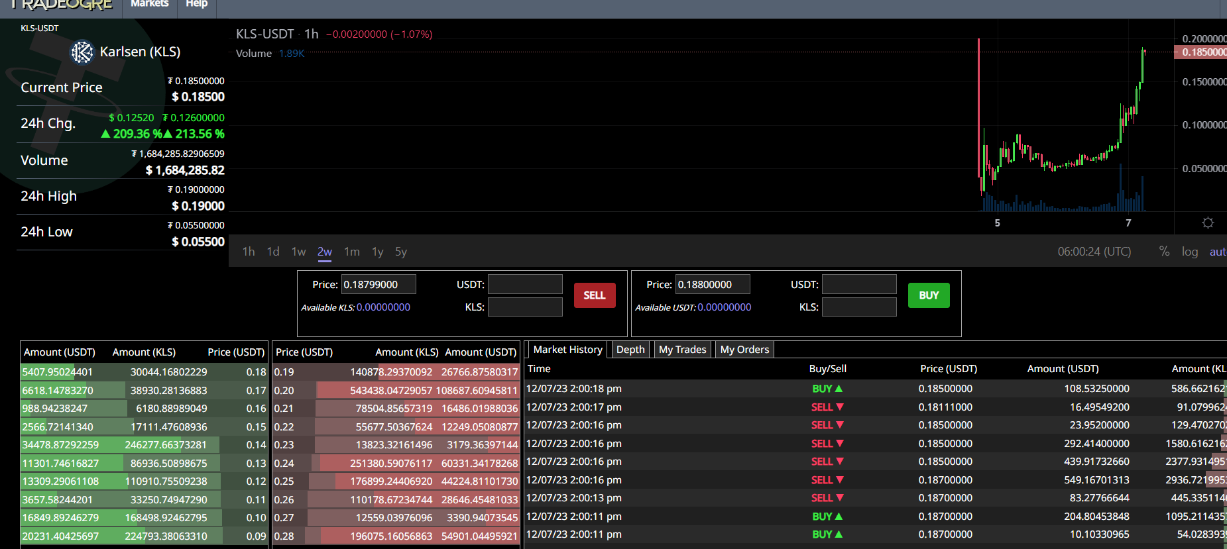This screenshot has width=1227, height=549.
Task: Click the 24h High value $0.19000
Action: point(198,206)
